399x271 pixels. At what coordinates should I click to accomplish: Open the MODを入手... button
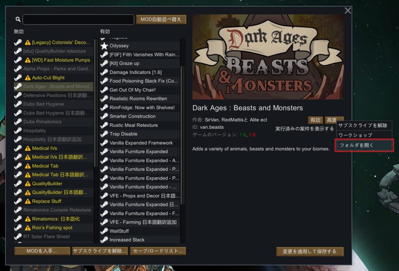click(42, 251)
